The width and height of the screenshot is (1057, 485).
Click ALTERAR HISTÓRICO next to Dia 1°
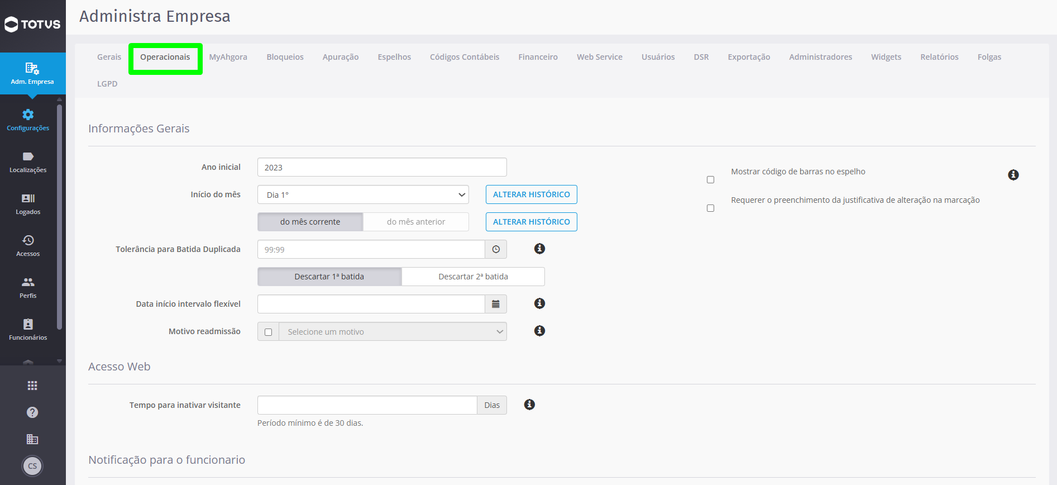tap(532, 194)
